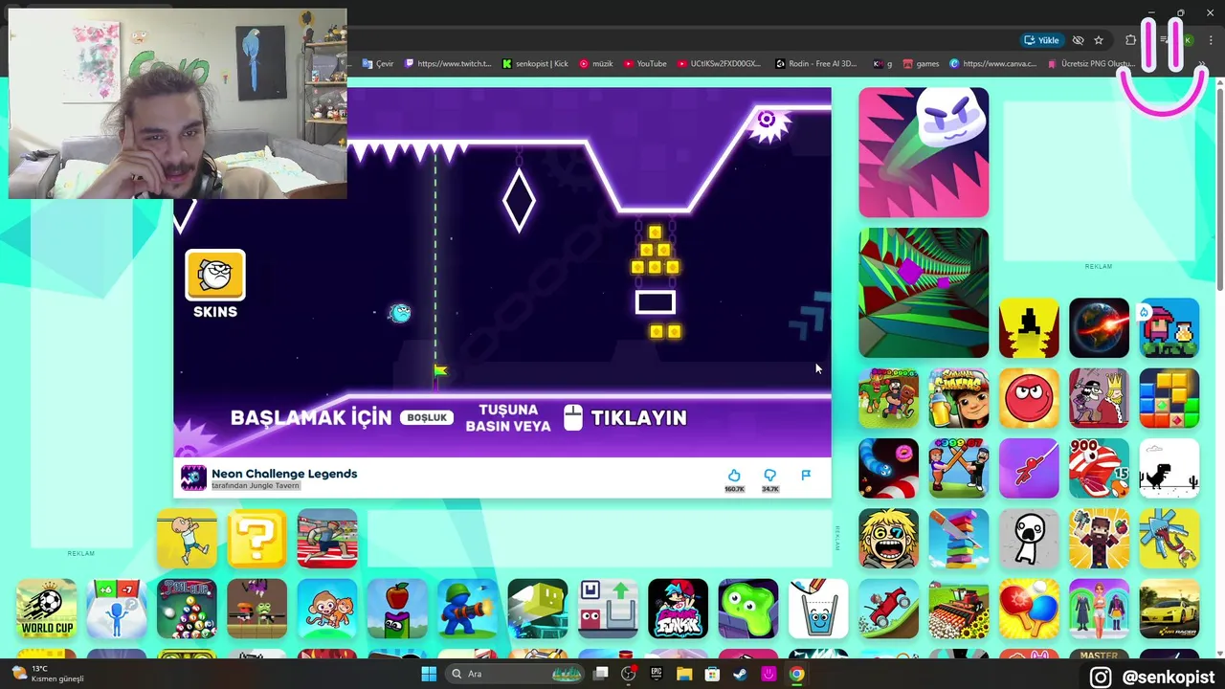Viewport: 1225px width, 689px height.
Task: Open Epic Games launcher from taskbar
Action: pyautogui.click(x=657, y=674)
